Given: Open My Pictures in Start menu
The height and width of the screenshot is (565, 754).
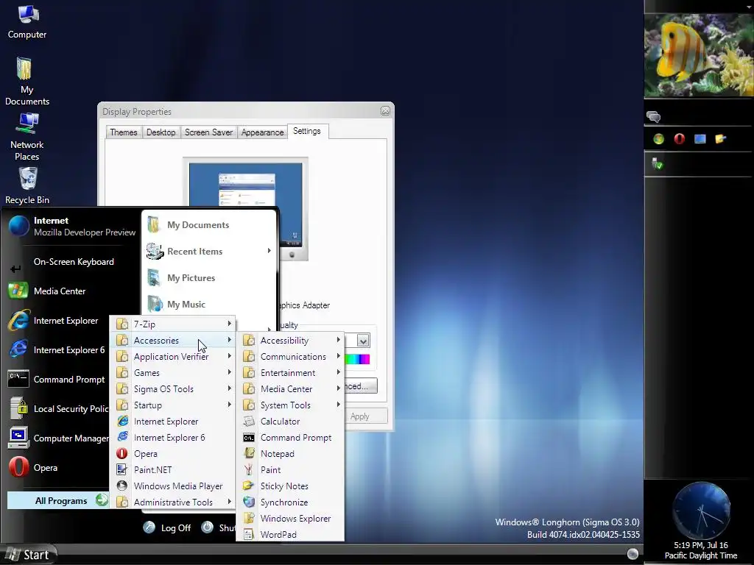Looking at the screenshot, I should (209, 277).
